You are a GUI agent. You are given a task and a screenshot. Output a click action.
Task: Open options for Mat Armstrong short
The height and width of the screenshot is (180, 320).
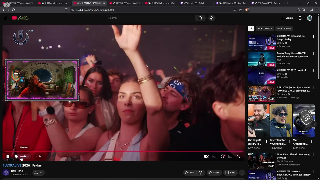(312, 141)
